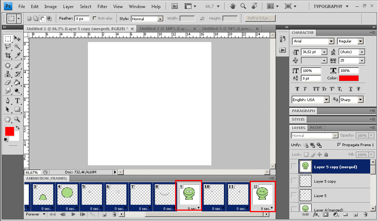This screenshot has height=221, width=378.
Task: Click the Rotate View tool in top bar
Action: coord(254,6)
